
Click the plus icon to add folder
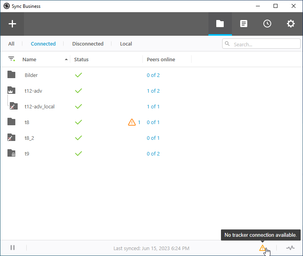(13, 24)
